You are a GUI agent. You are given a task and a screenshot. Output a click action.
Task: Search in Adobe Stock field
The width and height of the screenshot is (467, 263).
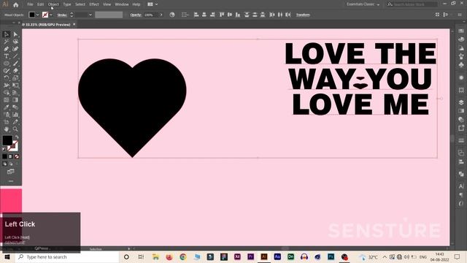[412, 4]
